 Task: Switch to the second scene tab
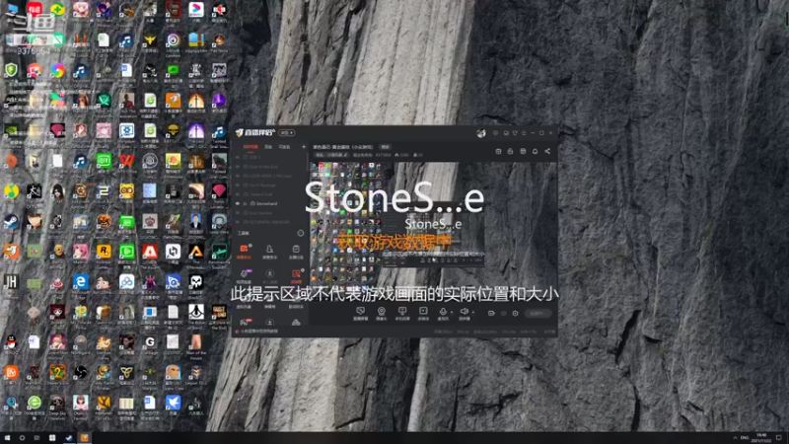(268, 147)
